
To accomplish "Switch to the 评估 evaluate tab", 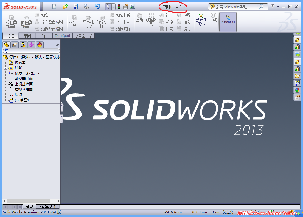I will click(x=44, y=36).
